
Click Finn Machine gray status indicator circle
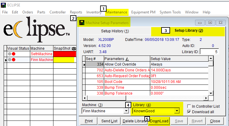click(10, 60)
